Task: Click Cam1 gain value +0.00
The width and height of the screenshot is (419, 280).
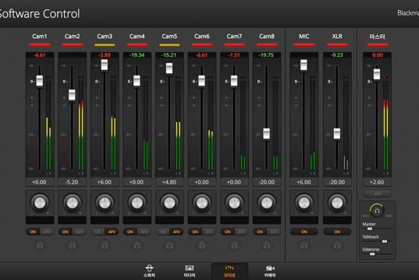Action: pos(40,182)
